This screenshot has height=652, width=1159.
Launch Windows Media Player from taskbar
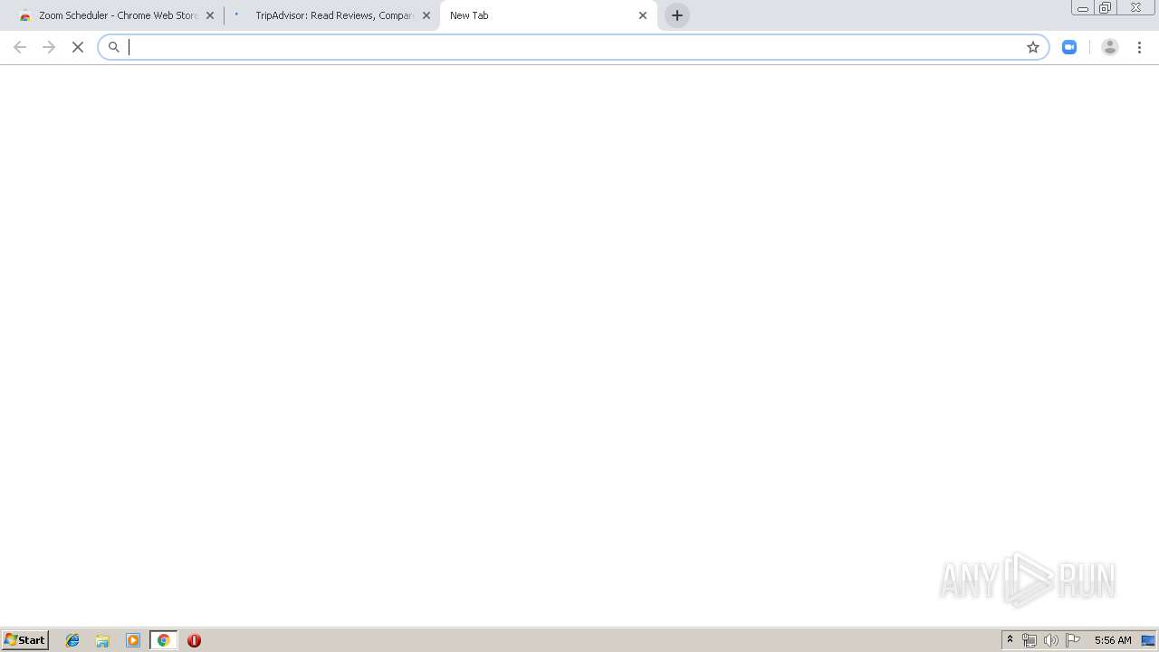click(x=133, y=640)
